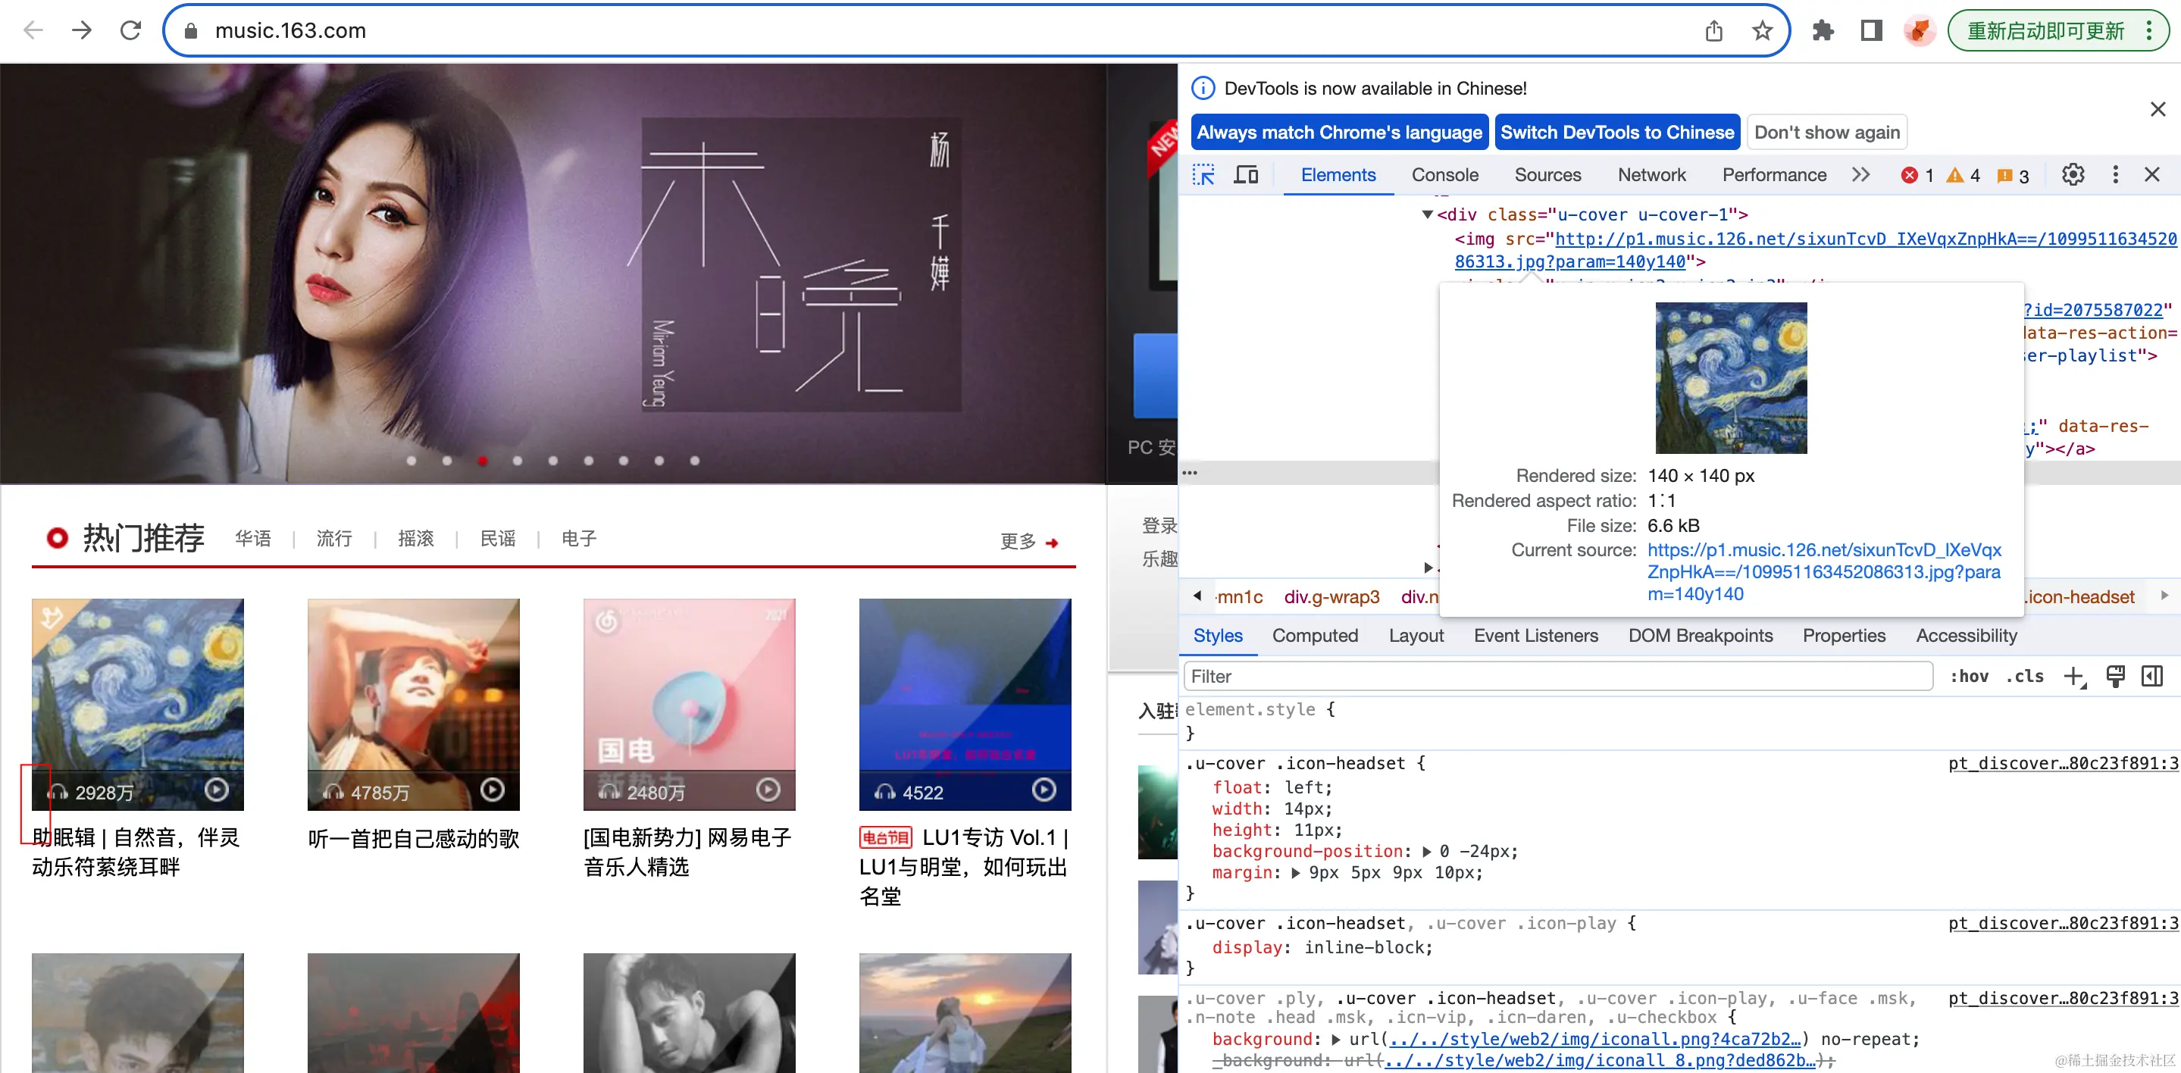Viewport: 2181px width, 1073px height.
Task: Share this page via the address bar share icon
Action: pos(1713,31)
